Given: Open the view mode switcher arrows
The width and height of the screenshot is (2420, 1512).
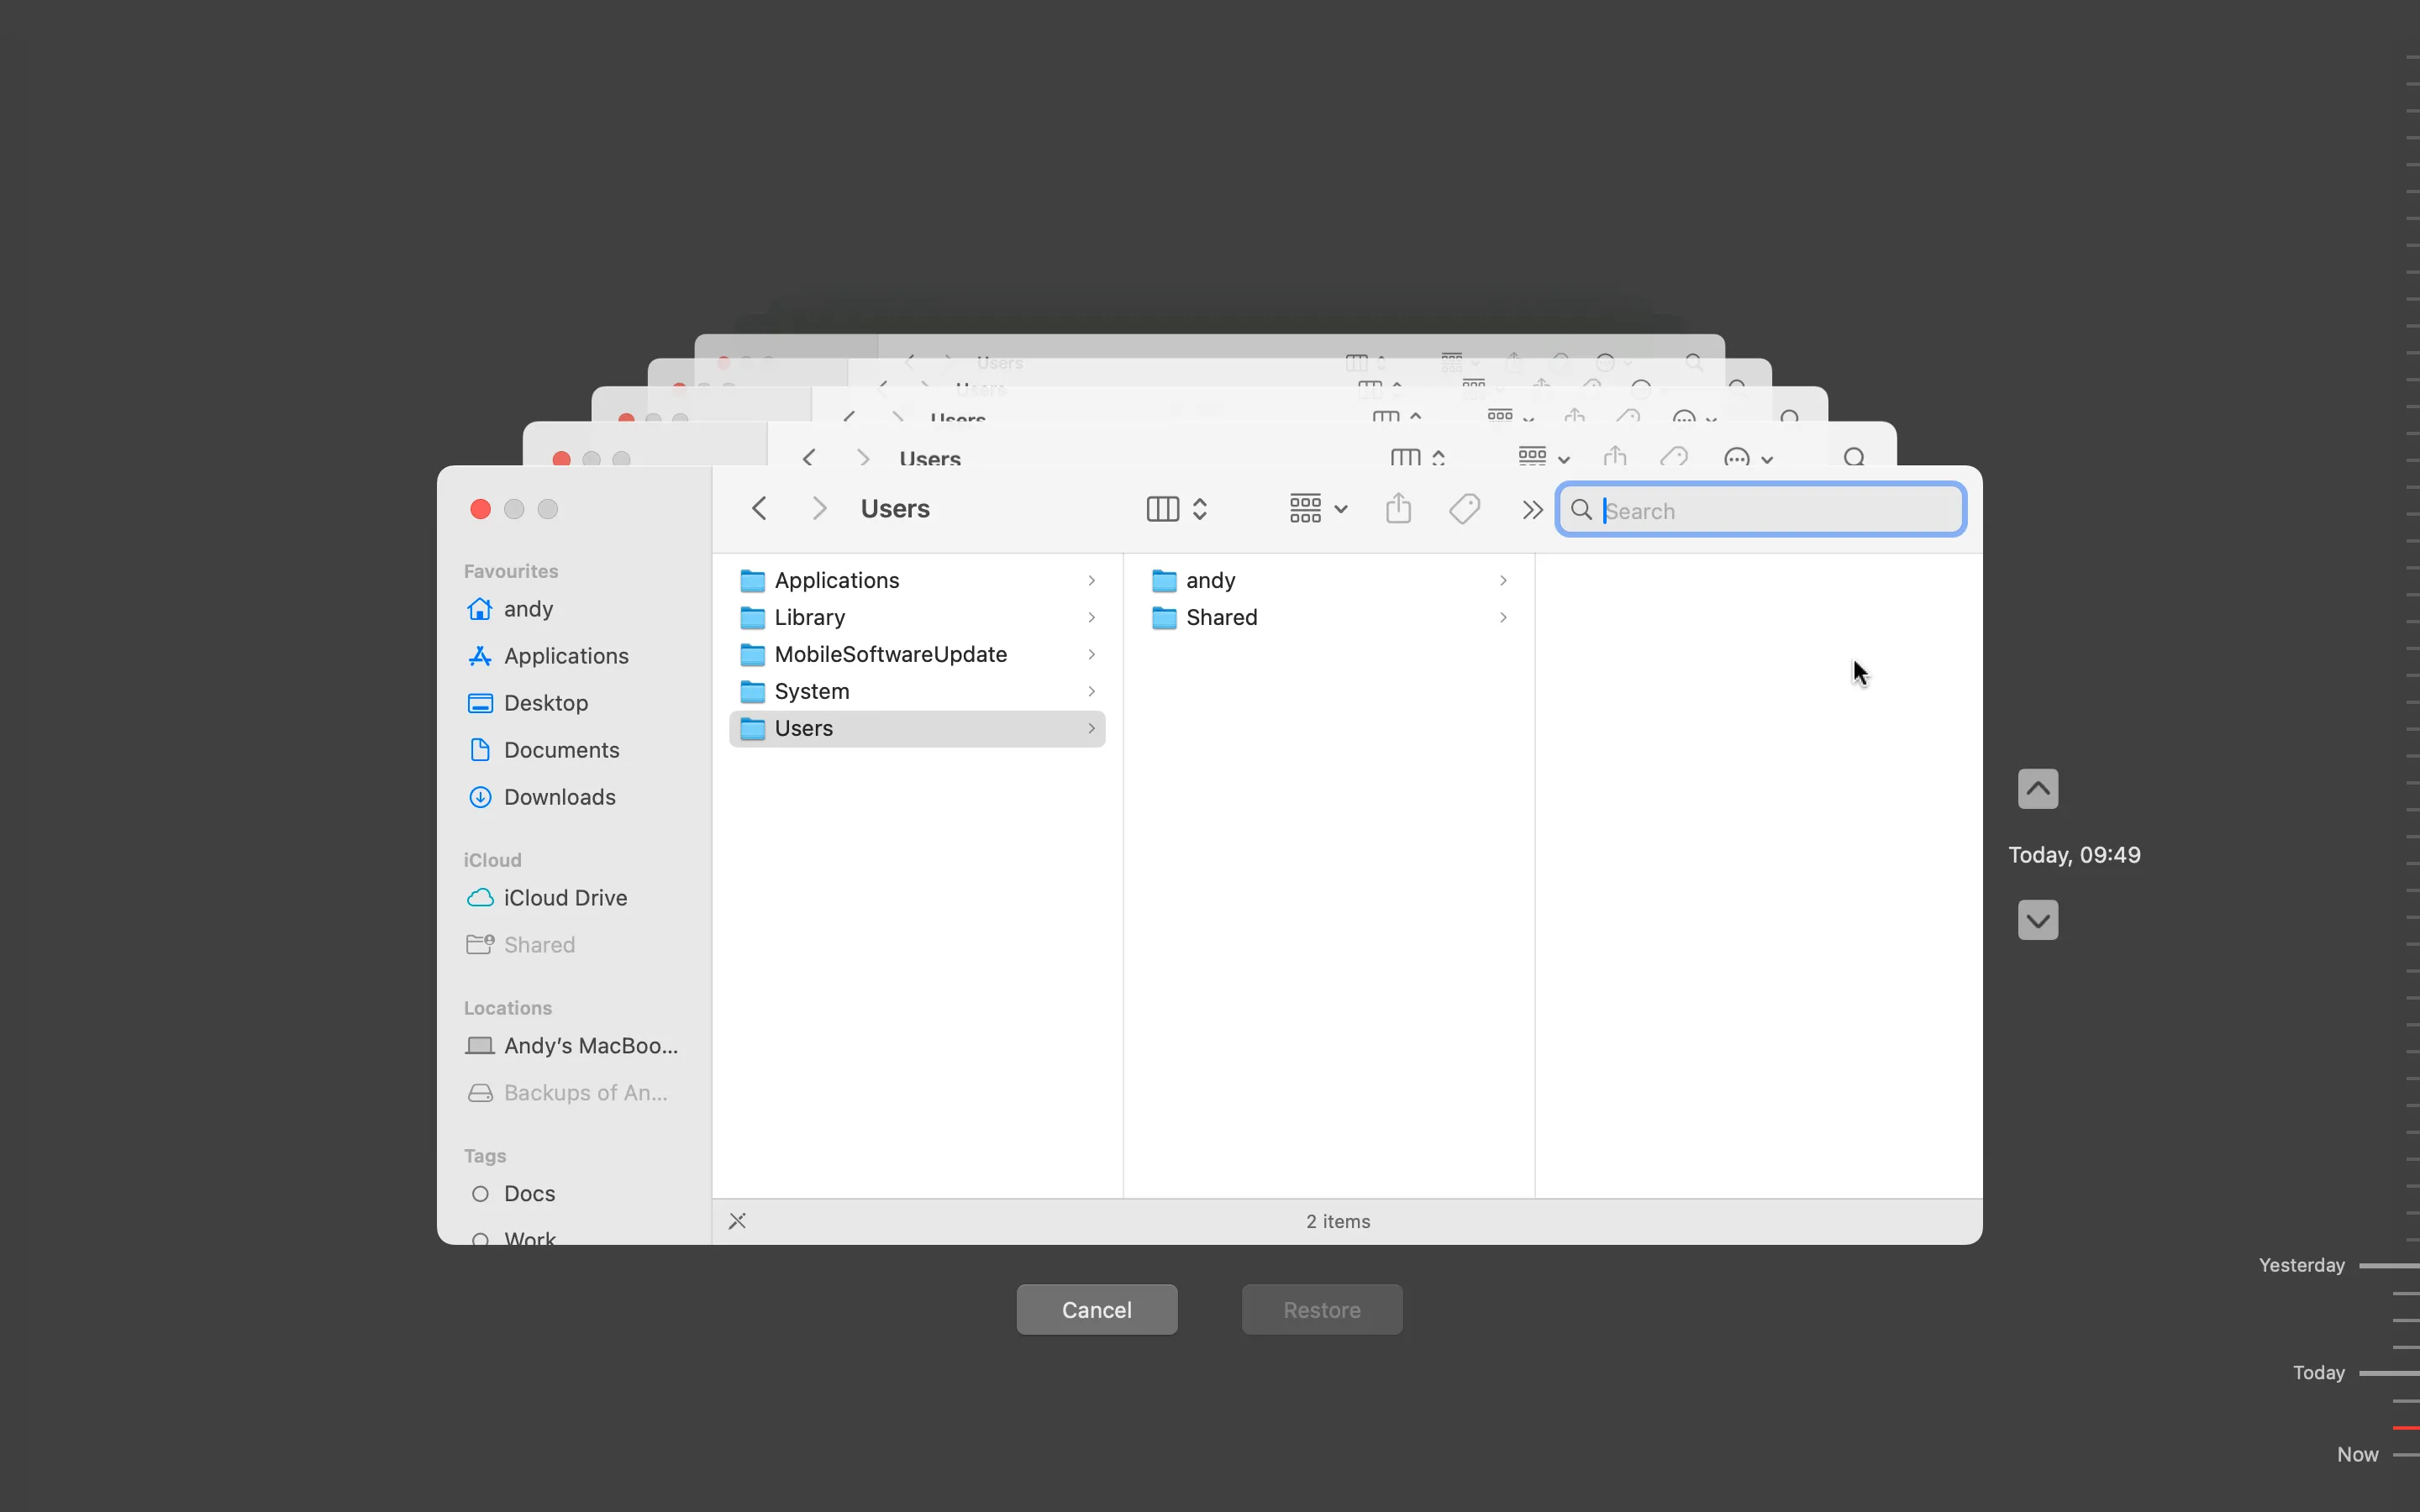Looking at the screenshot, I should (1200, 509).
